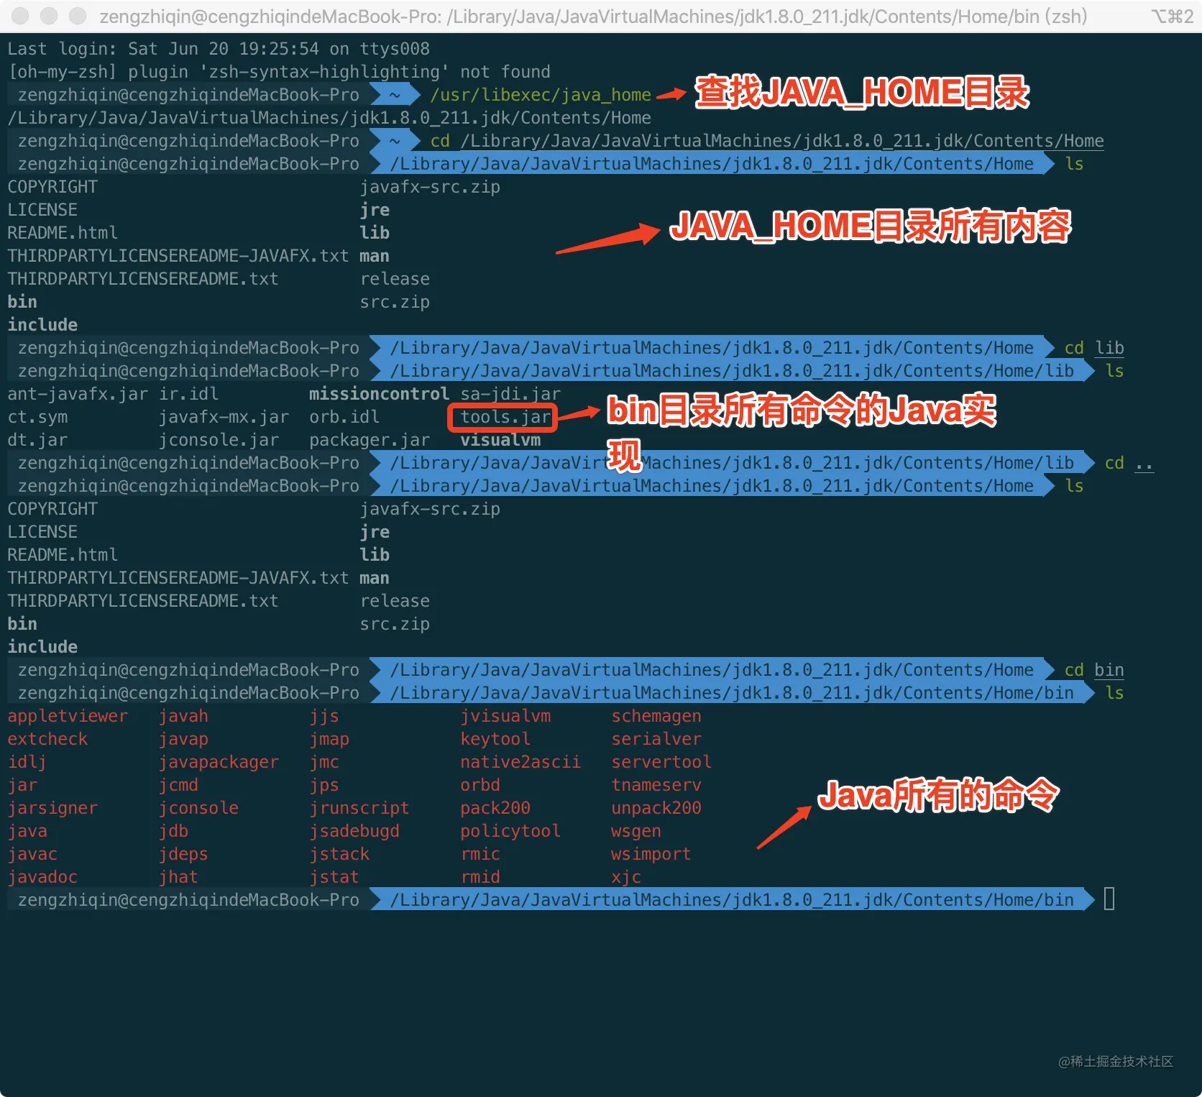Click the rmid command name
This screenshot has width=1202, height=1097.
click(480, 877)
